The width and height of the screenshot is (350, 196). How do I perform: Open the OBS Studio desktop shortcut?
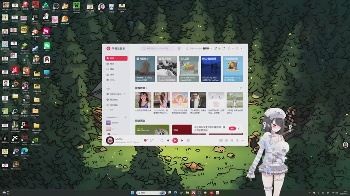tap(56, 7)
